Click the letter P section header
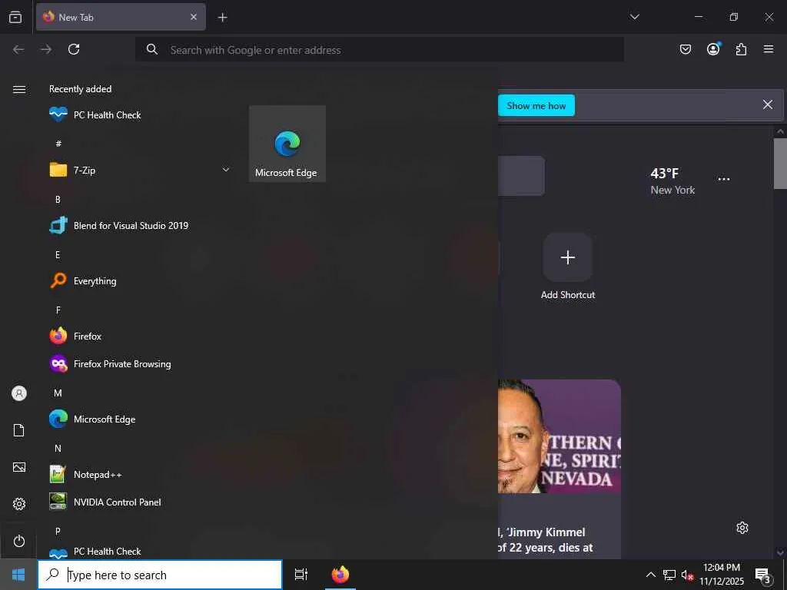The width and height of the screenshot is (787, 590). pos(58,532)
